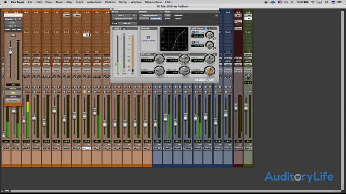Open Spotlight search in menu bar
Image resolution: width=346 pixels, height=194 pixels.
click(327, 2)
